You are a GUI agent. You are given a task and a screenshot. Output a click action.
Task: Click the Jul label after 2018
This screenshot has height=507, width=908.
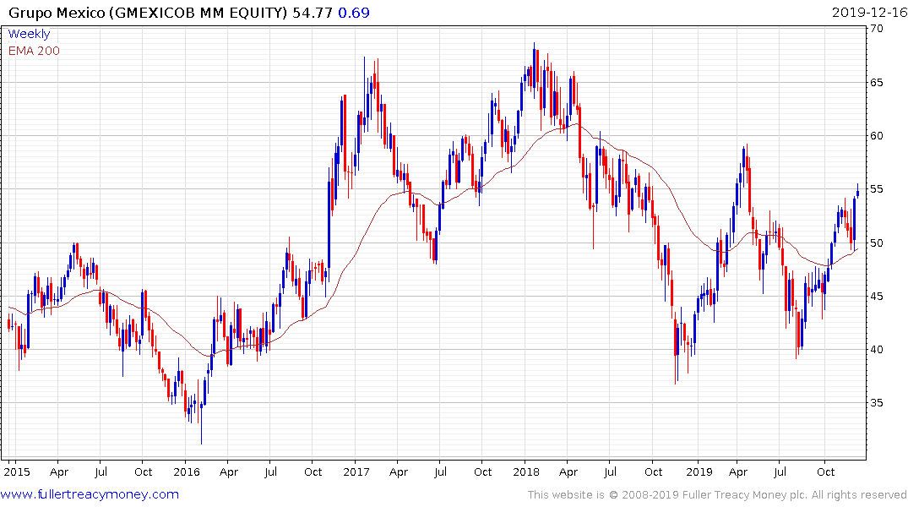tap(610, 472)
